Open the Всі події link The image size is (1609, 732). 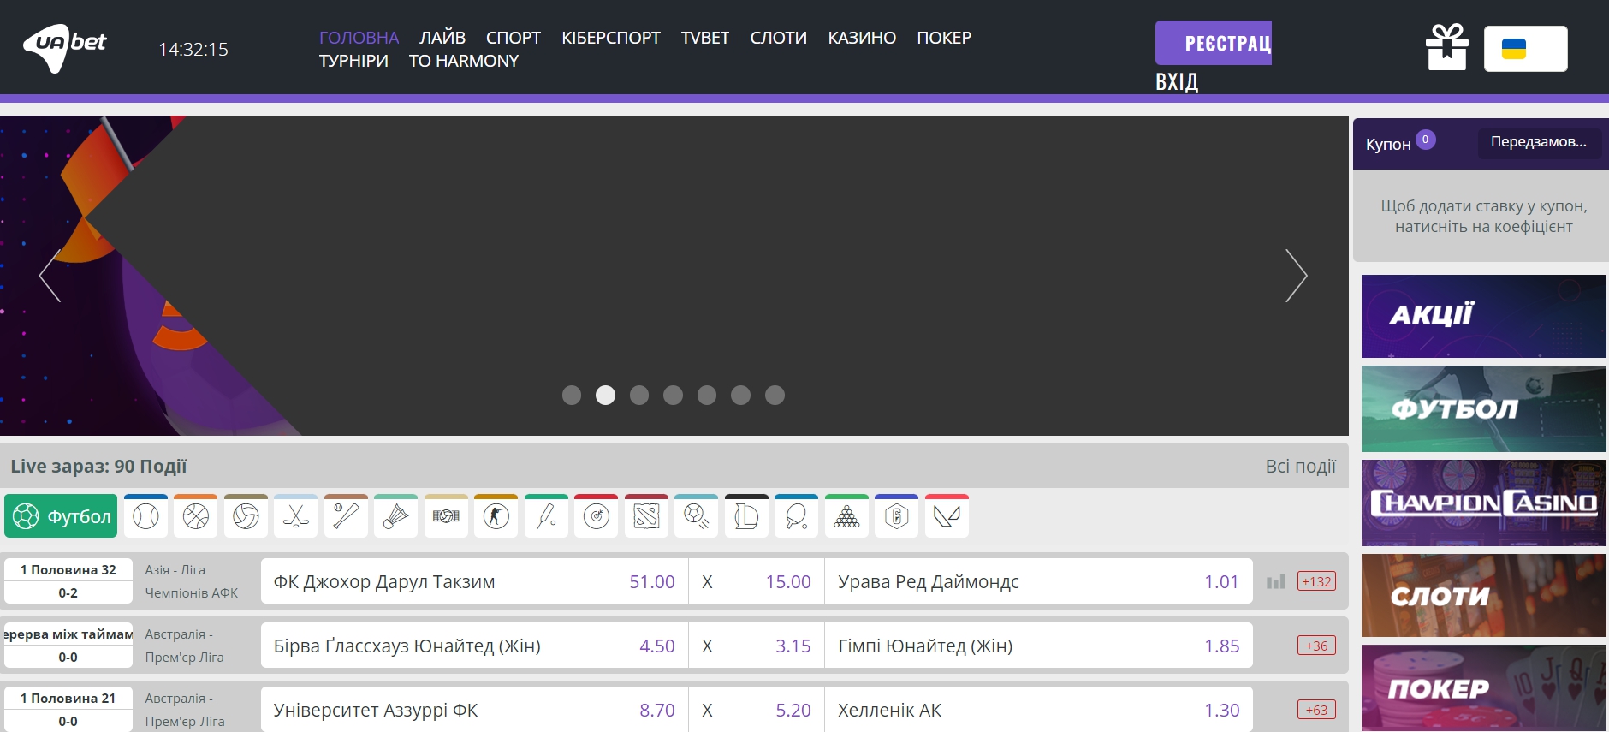(x=1300, y=467)
